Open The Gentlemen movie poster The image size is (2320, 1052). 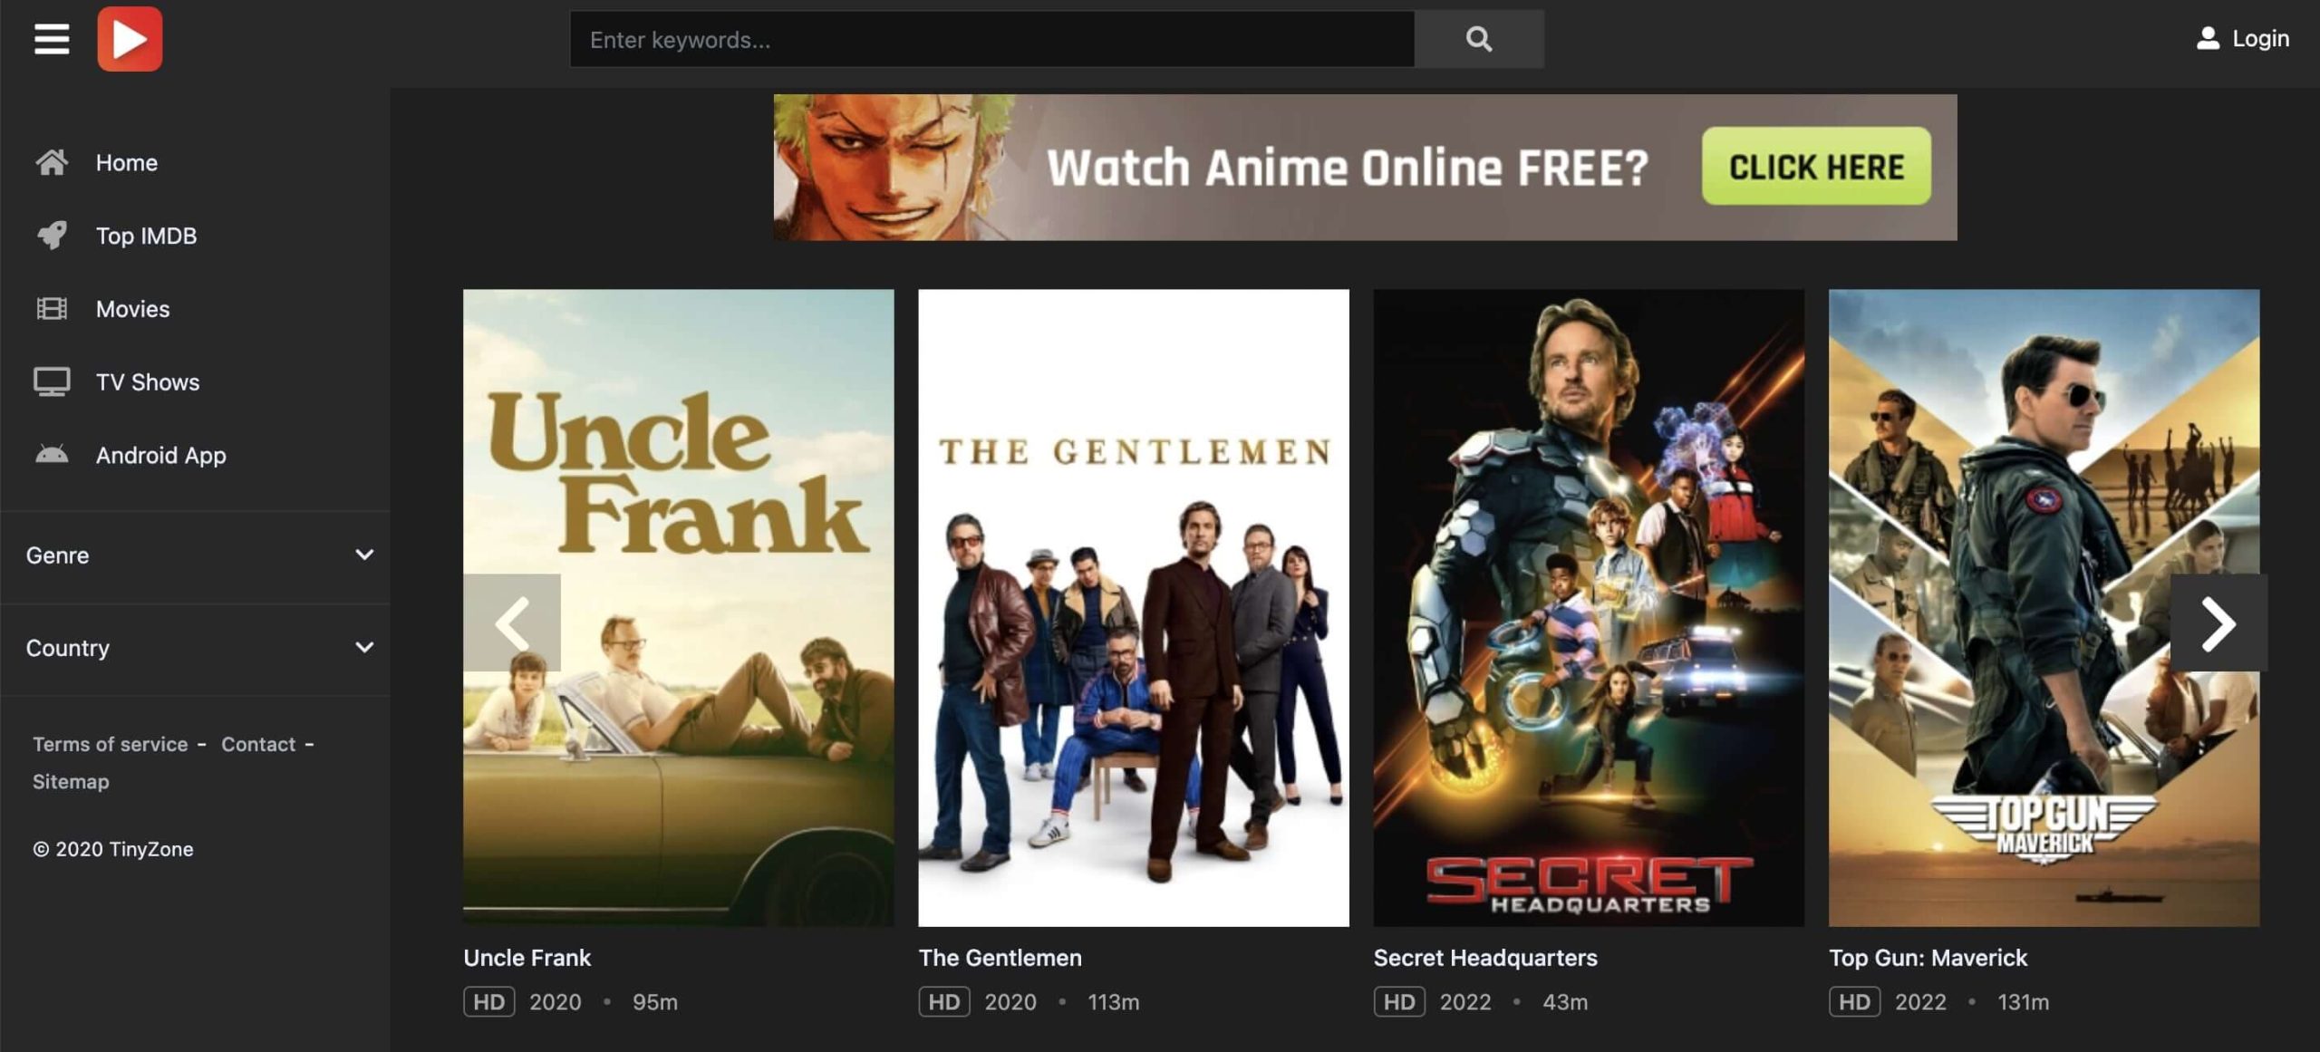coord(1134,607)
